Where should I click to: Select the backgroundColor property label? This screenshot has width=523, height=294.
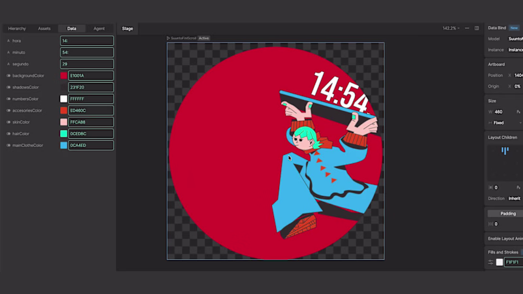pyautogui.click(x=28, y=76)
